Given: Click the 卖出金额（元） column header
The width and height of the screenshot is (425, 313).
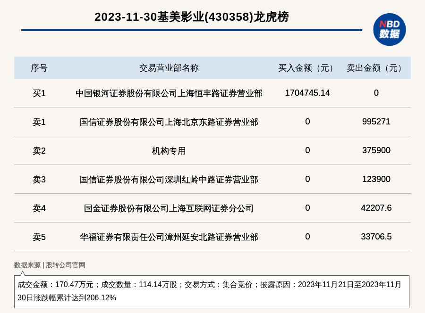Looking at the screenshot, I should click(x=376, y=68).
